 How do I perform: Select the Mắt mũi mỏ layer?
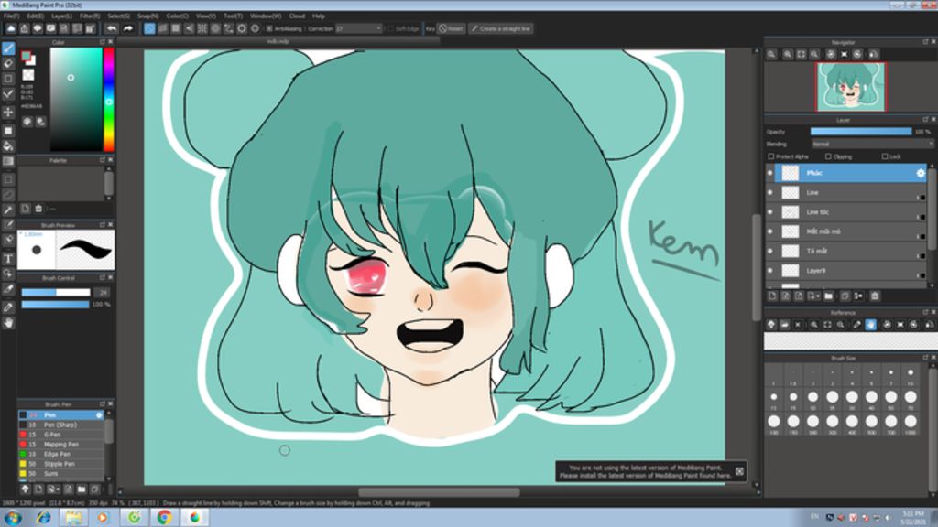(x=851, y=231)
